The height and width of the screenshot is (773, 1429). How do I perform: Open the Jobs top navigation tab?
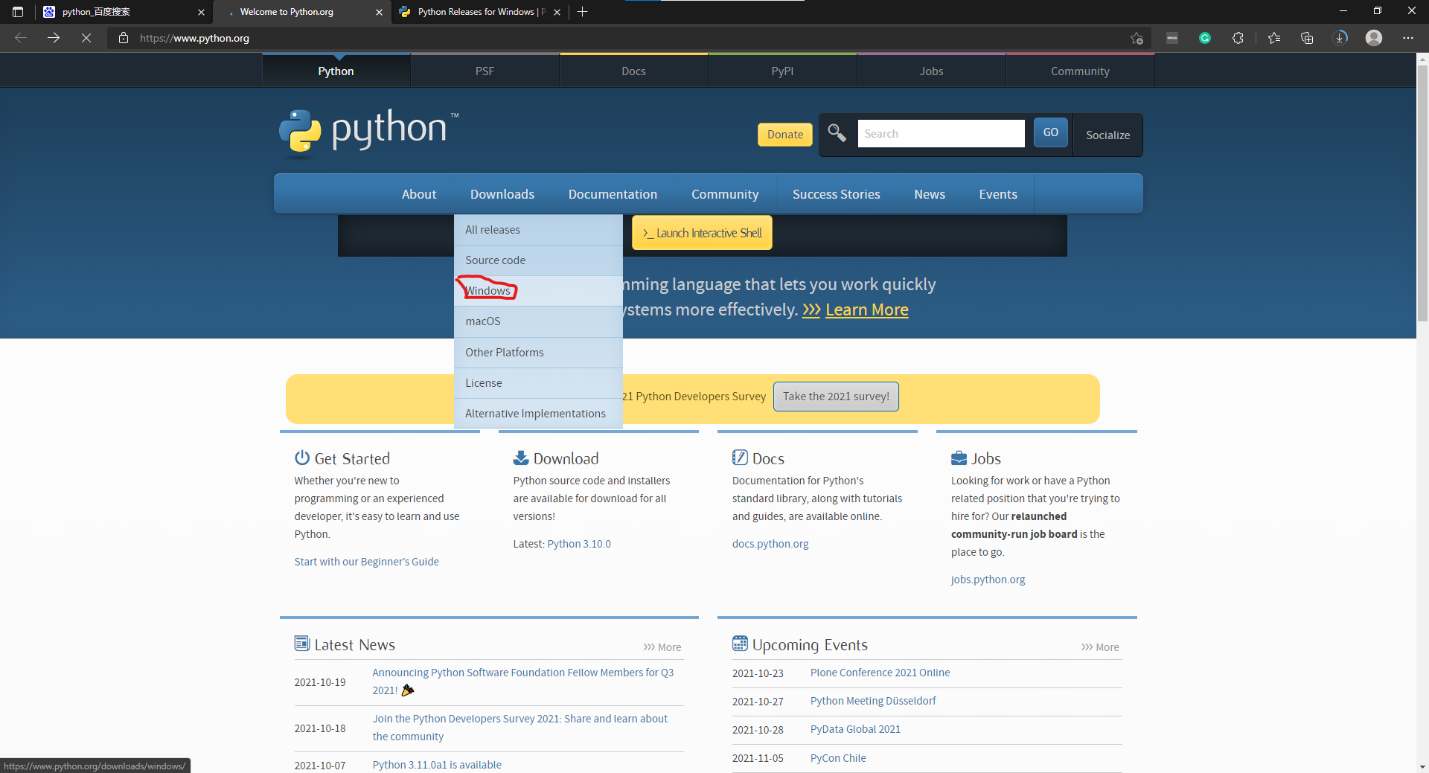point(931,71)
